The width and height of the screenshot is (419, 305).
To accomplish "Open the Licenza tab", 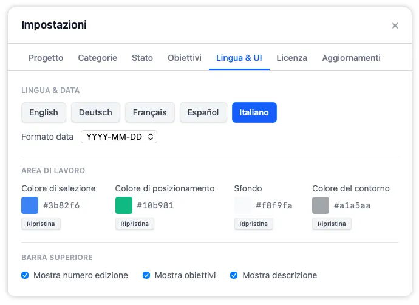I will (292, 58).
